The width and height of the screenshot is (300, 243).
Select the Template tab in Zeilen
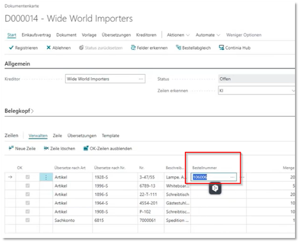point(111,135)
